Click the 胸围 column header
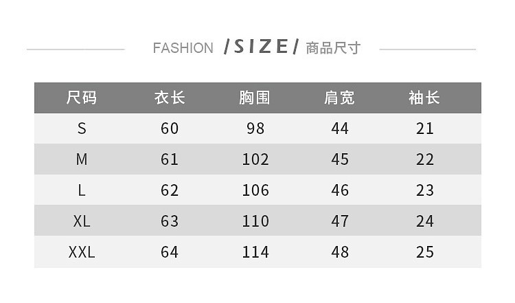The height and width of the screenshot is (303, 515). click(255, 98)
